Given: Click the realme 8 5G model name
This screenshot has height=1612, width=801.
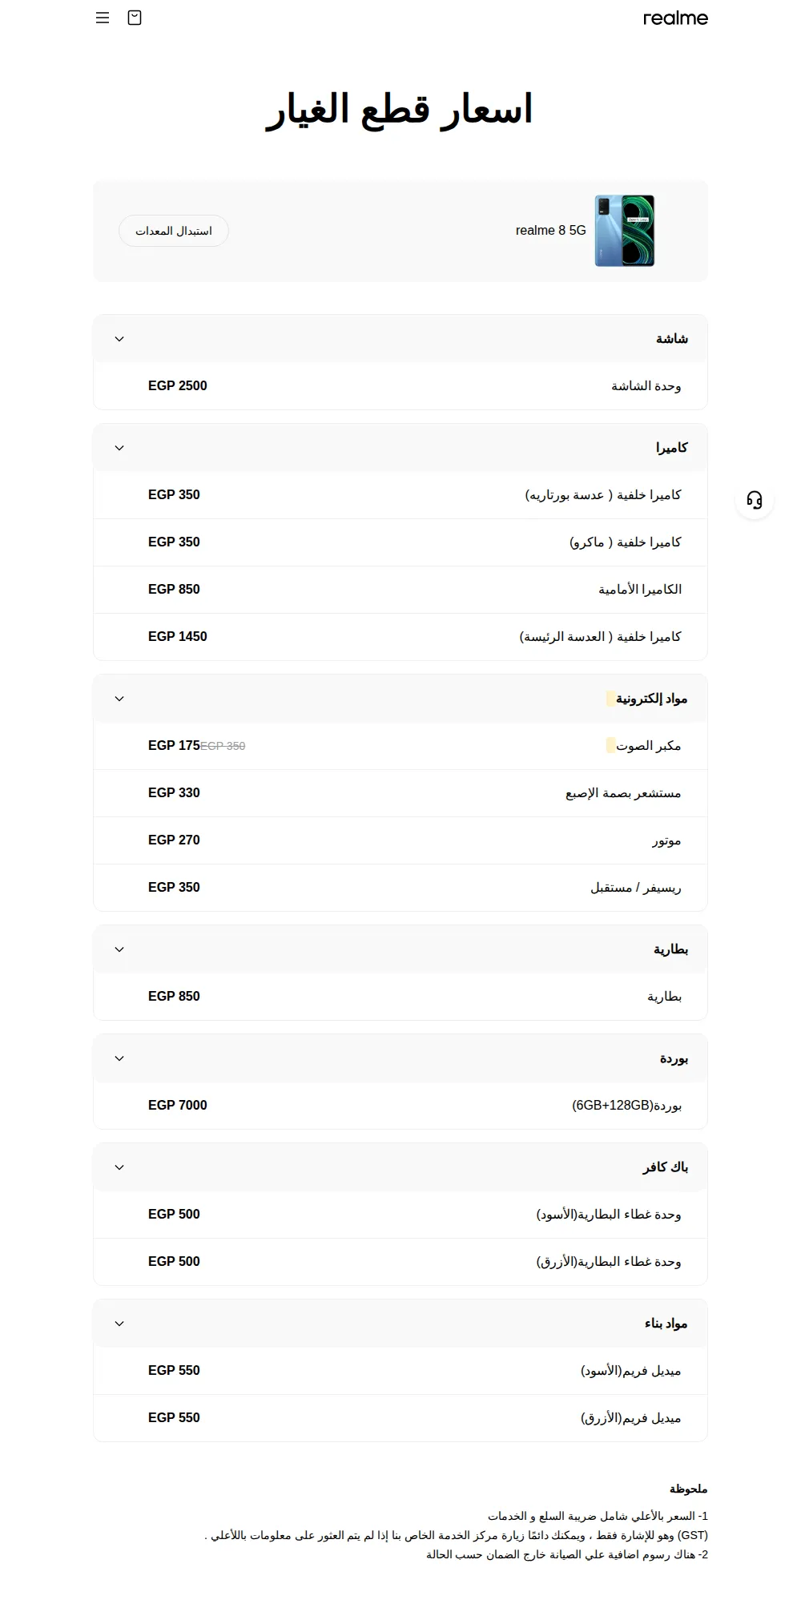Looking at the screenshot, I should [551, 231].
